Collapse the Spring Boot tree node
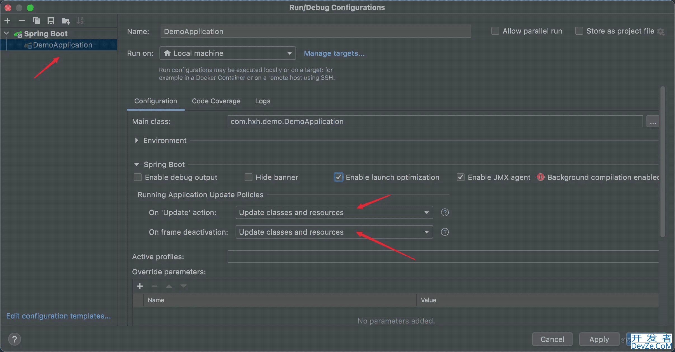The height and width of the screenshot is (352, 675). click(x=7, y=34)
